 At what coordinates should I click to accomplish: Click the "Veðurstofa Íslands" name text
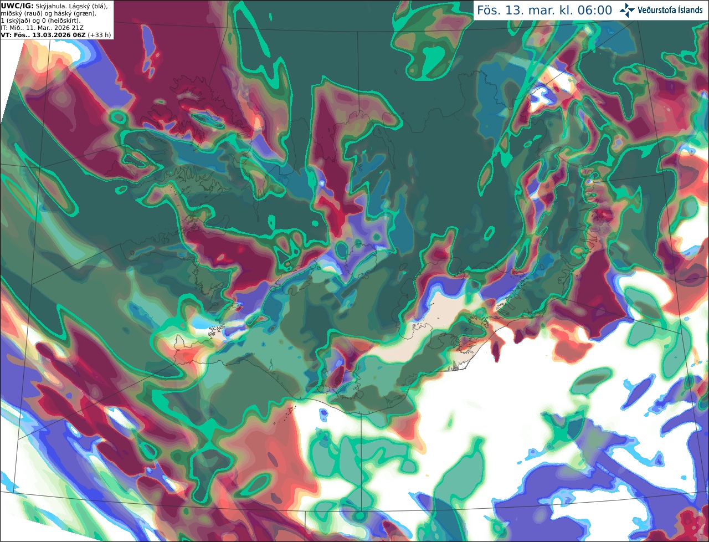[670, 10]
